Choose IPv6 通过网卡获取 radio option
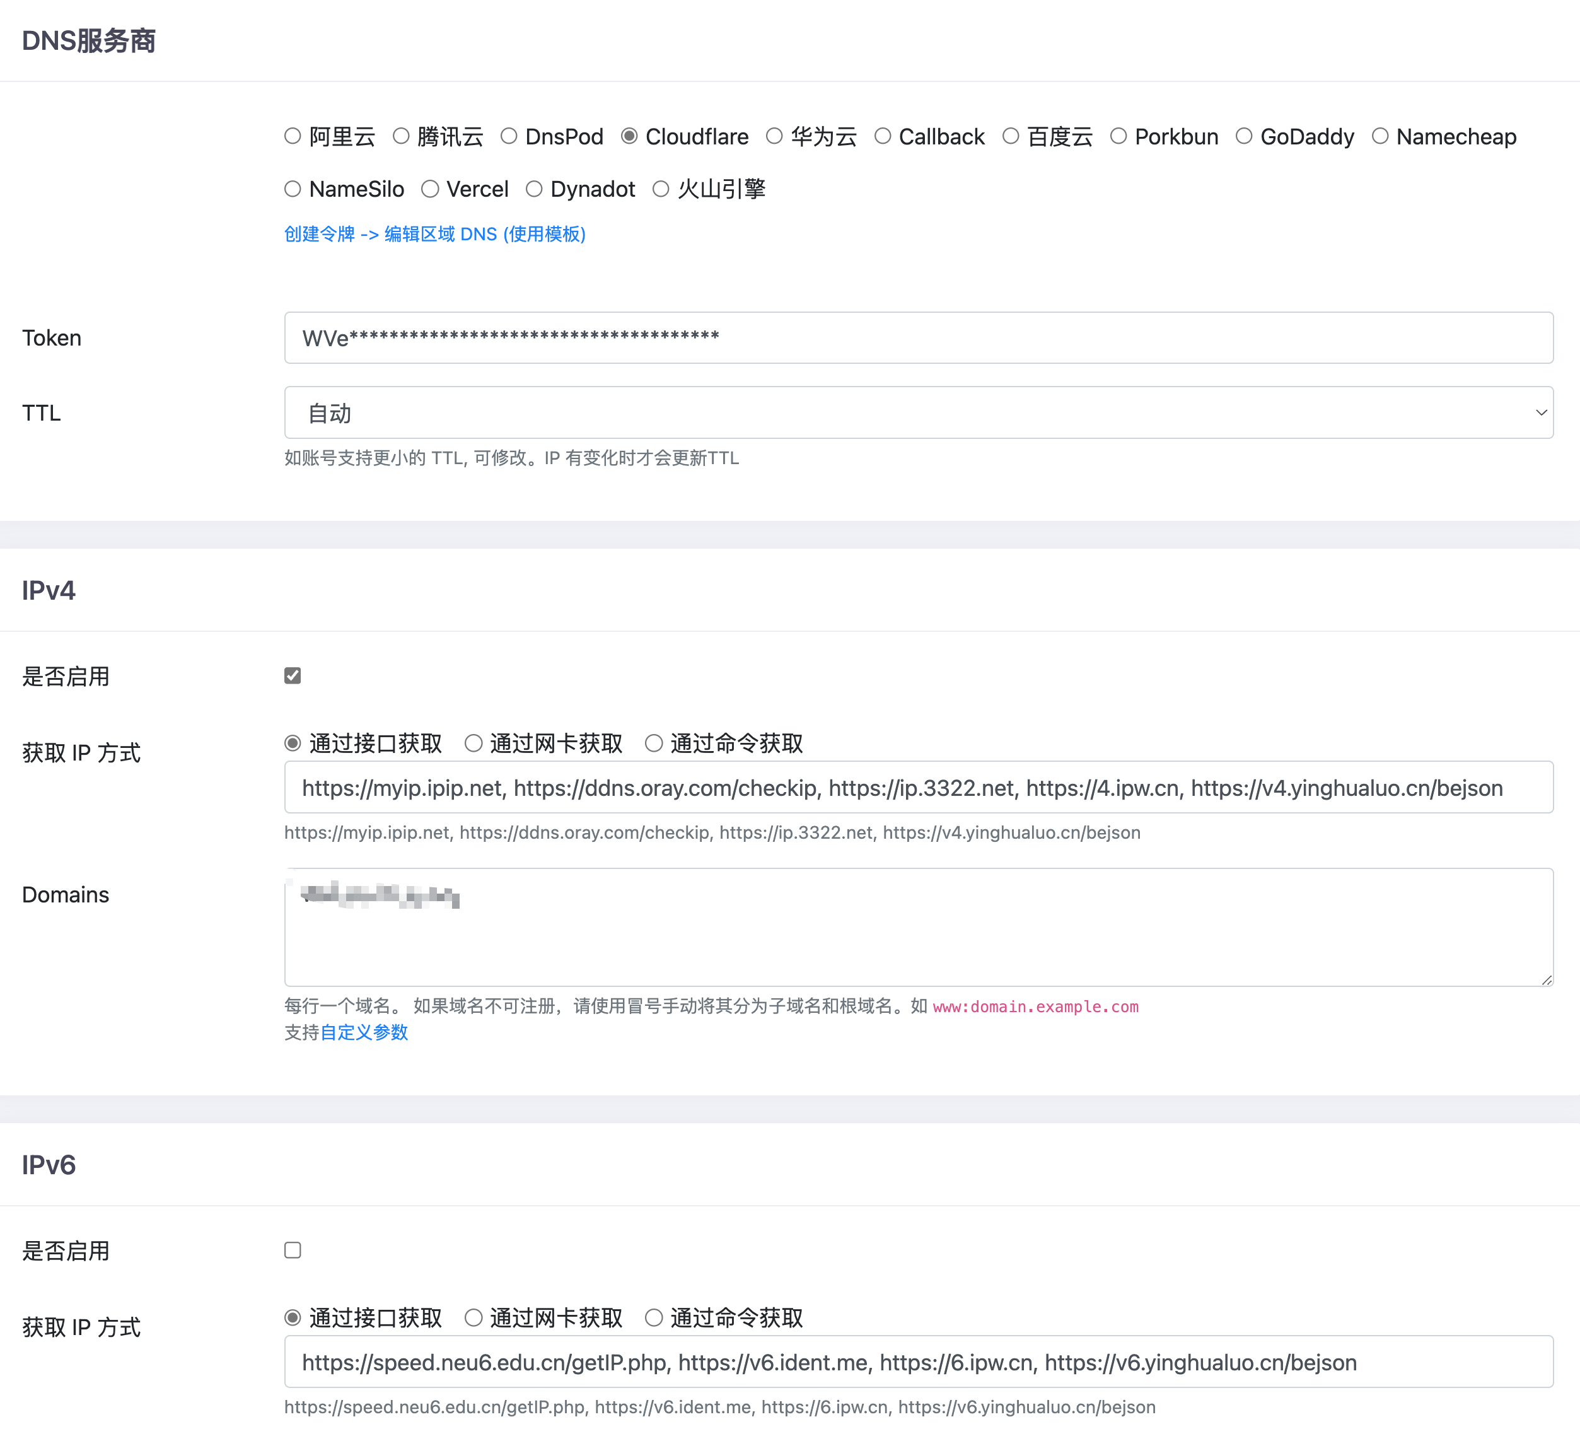The image size is (1580, 1429). [473, 1317]
